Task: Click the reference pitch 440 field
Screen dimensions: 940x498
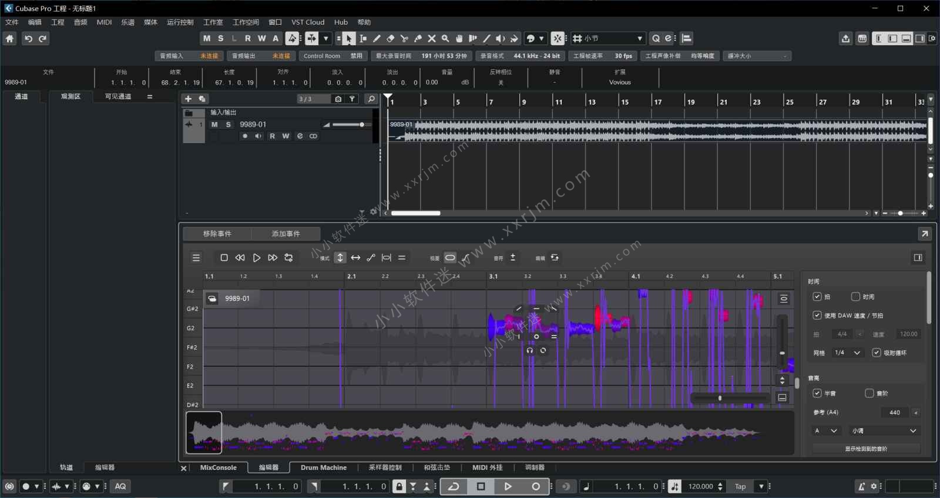Action: (x=895, y=412)
